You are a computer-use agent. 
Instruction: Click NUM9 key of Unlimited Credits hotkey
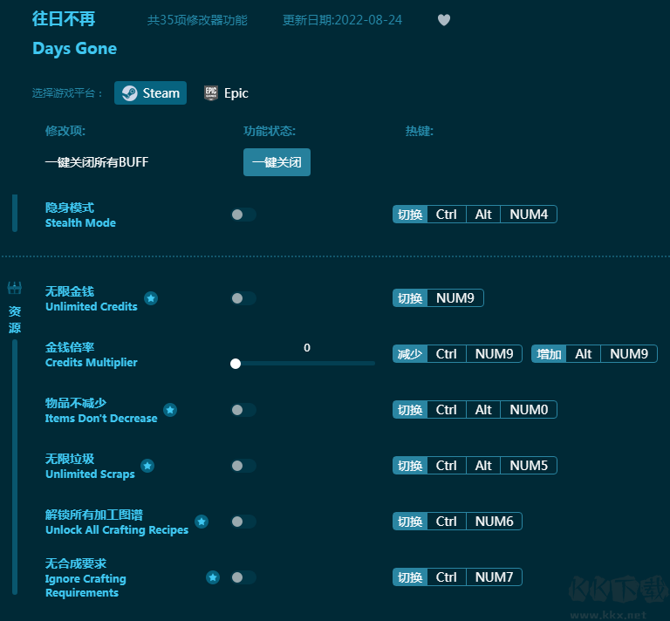[455, 298]
